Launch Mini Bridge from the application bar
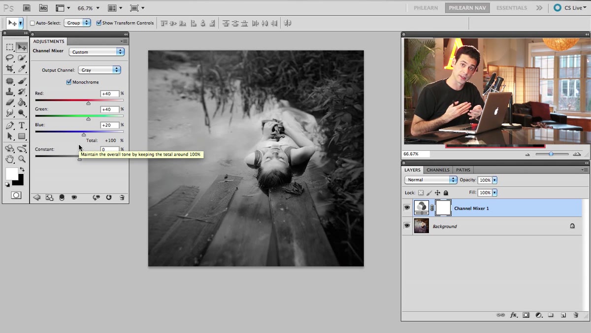 point(43,8)
